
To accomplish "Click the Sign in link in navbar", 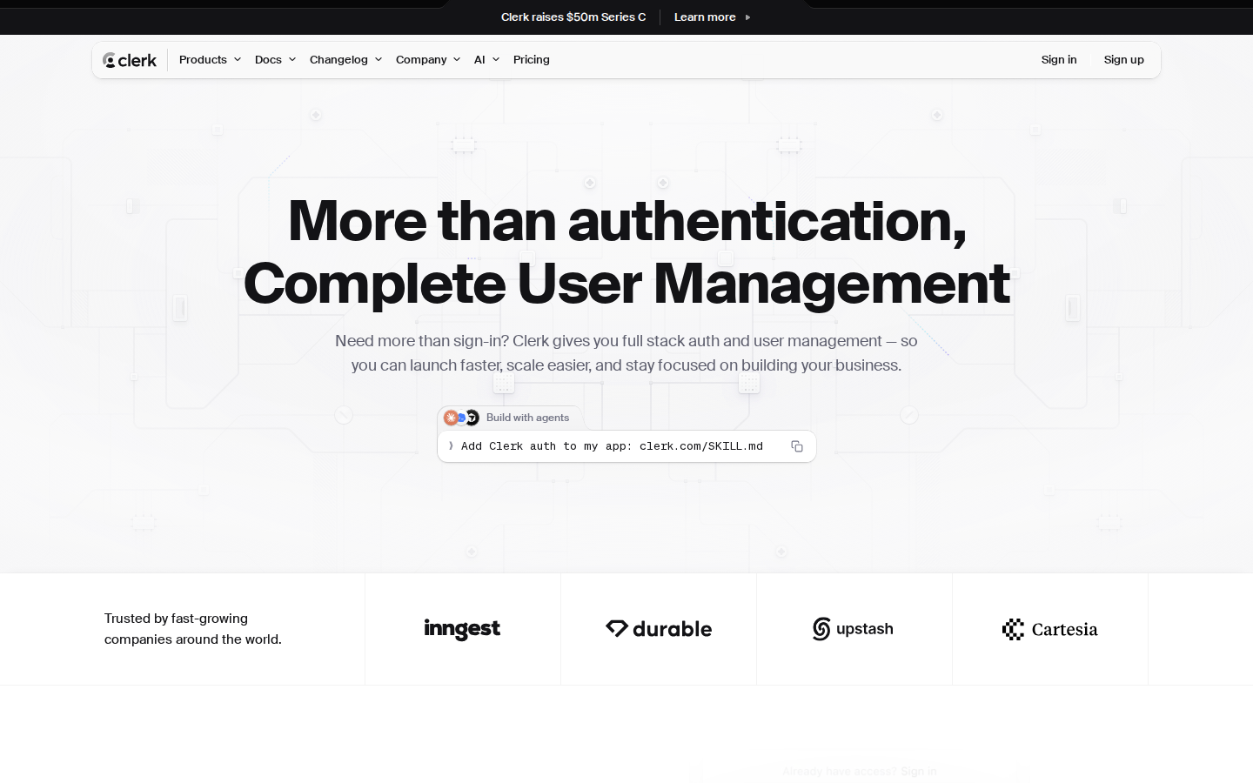I will click(1059, 60).
